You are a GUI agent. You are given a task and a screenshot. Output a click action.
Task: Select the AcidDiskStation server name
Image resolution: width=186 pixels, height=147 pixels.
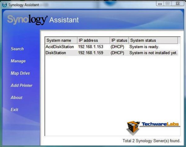60,47
